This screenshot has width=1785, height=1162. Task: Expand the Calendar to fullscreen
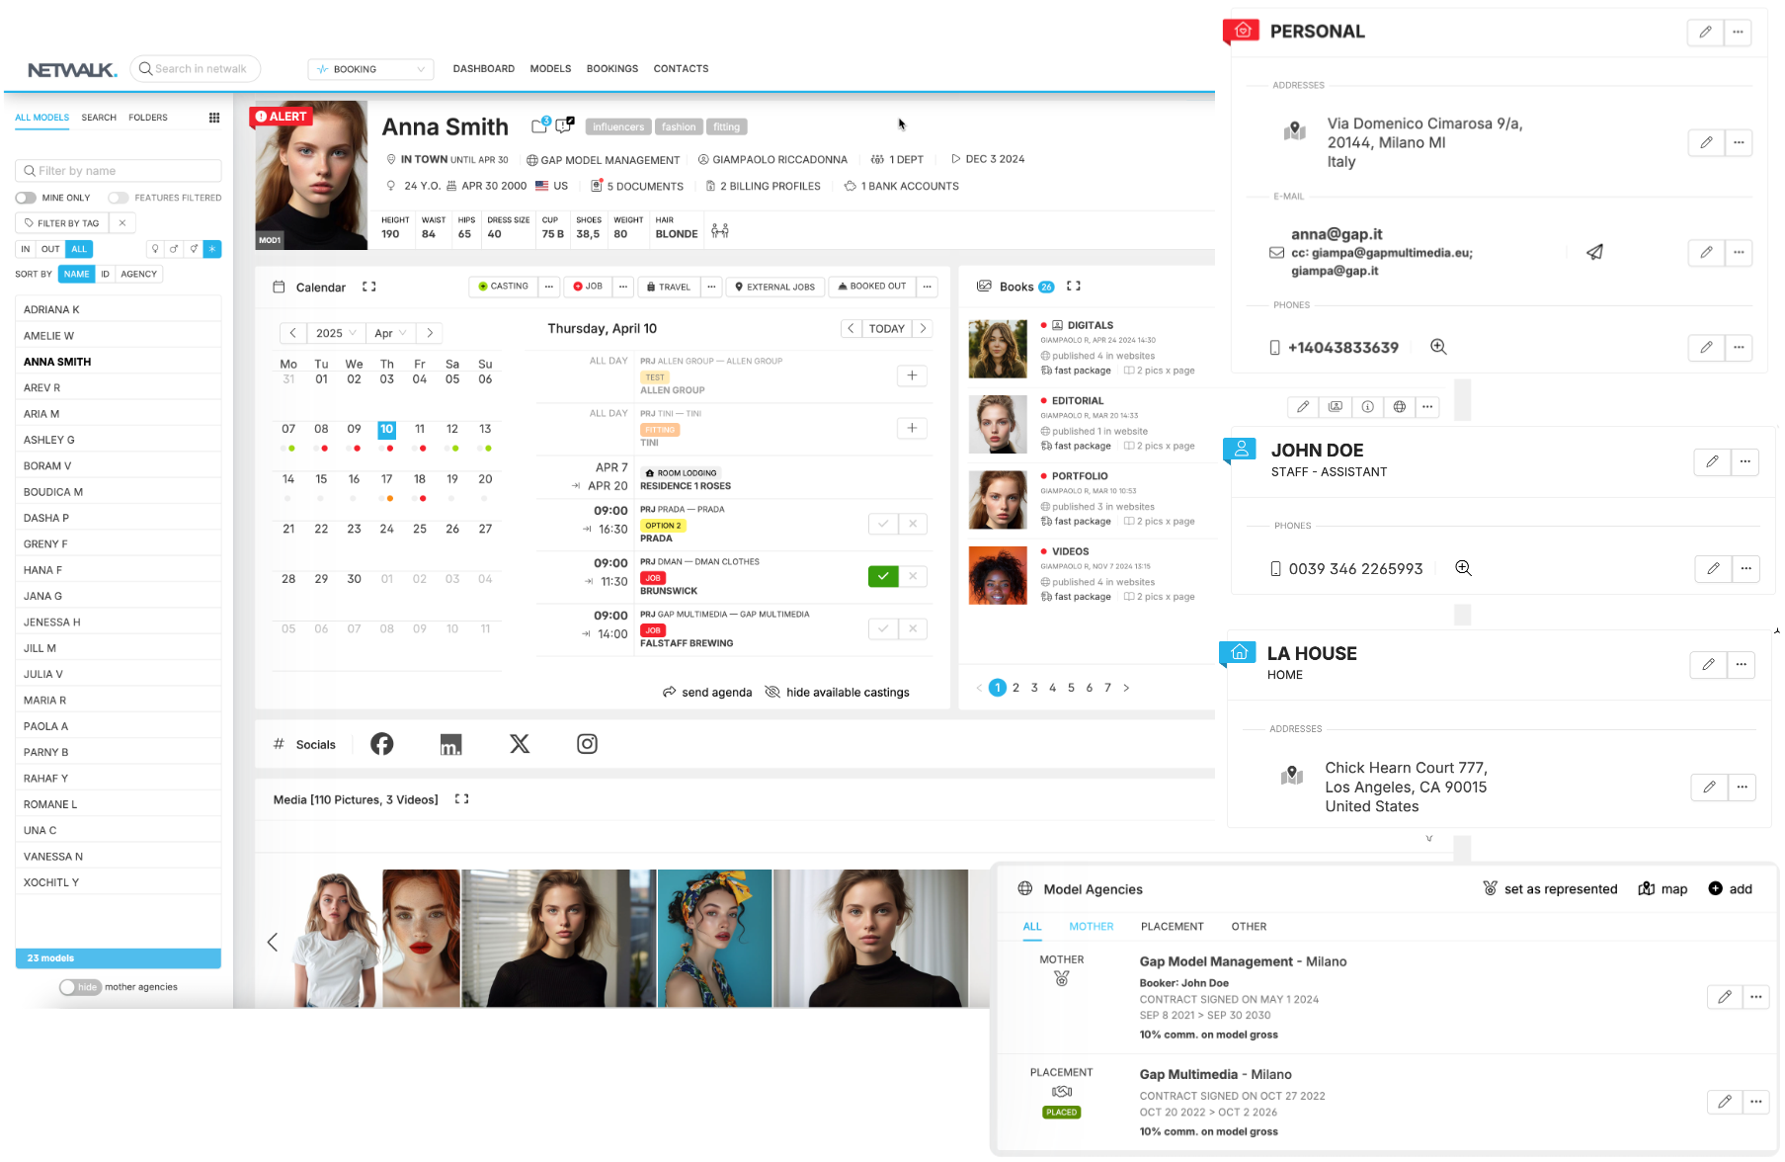[x=368, y=287]
